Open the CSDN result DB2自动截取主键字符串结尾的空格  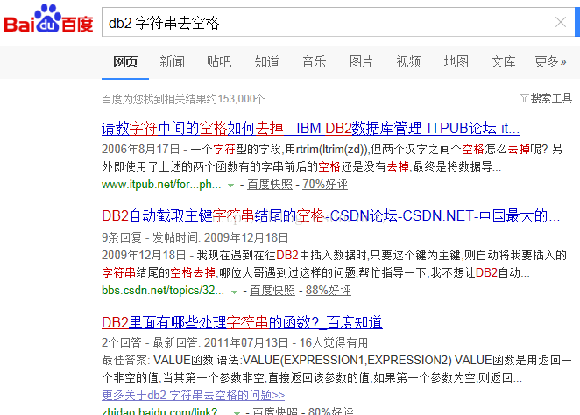coord(331,215)
